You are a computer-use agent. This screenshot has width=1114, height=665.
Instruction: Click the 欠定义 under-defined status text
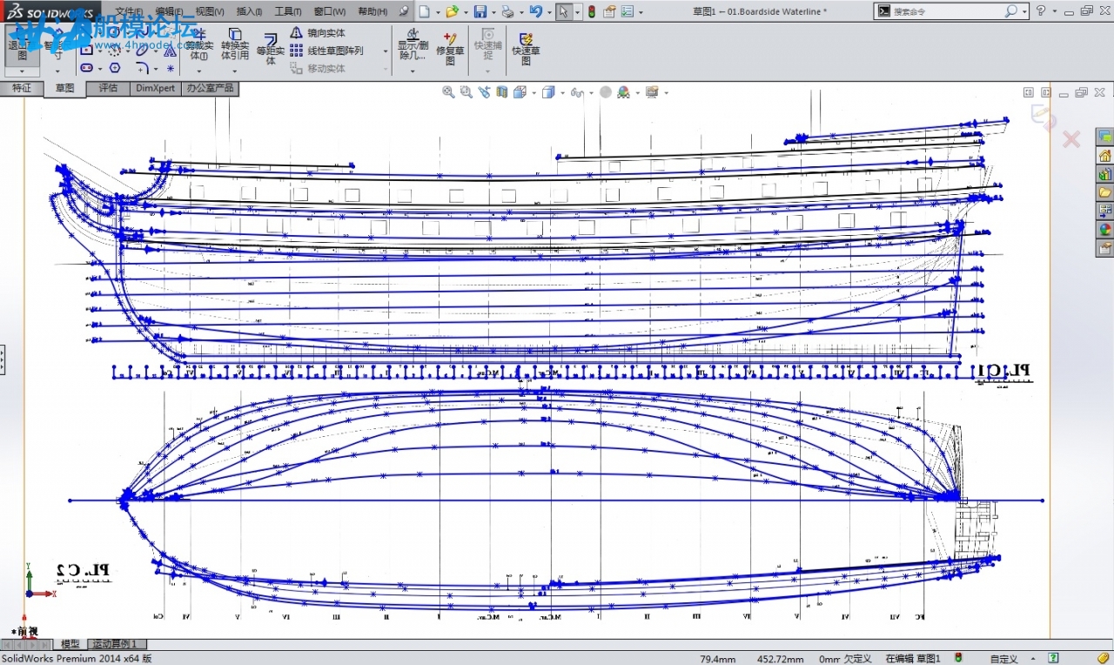click(x=857, y=659)
